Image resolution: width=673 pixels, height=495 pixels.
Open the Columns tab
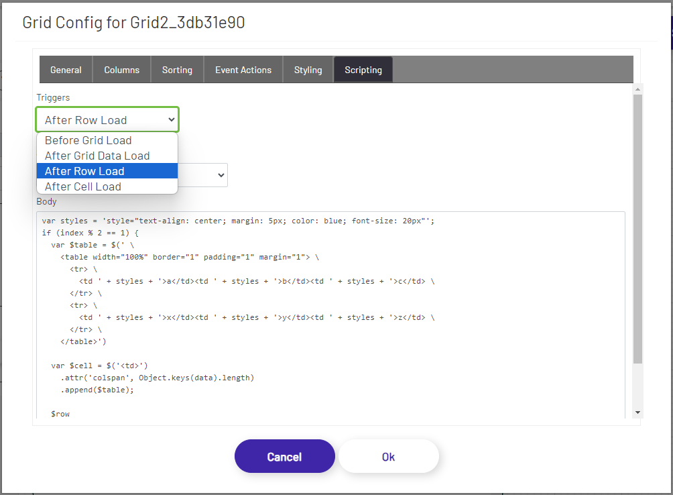(121, 69)
